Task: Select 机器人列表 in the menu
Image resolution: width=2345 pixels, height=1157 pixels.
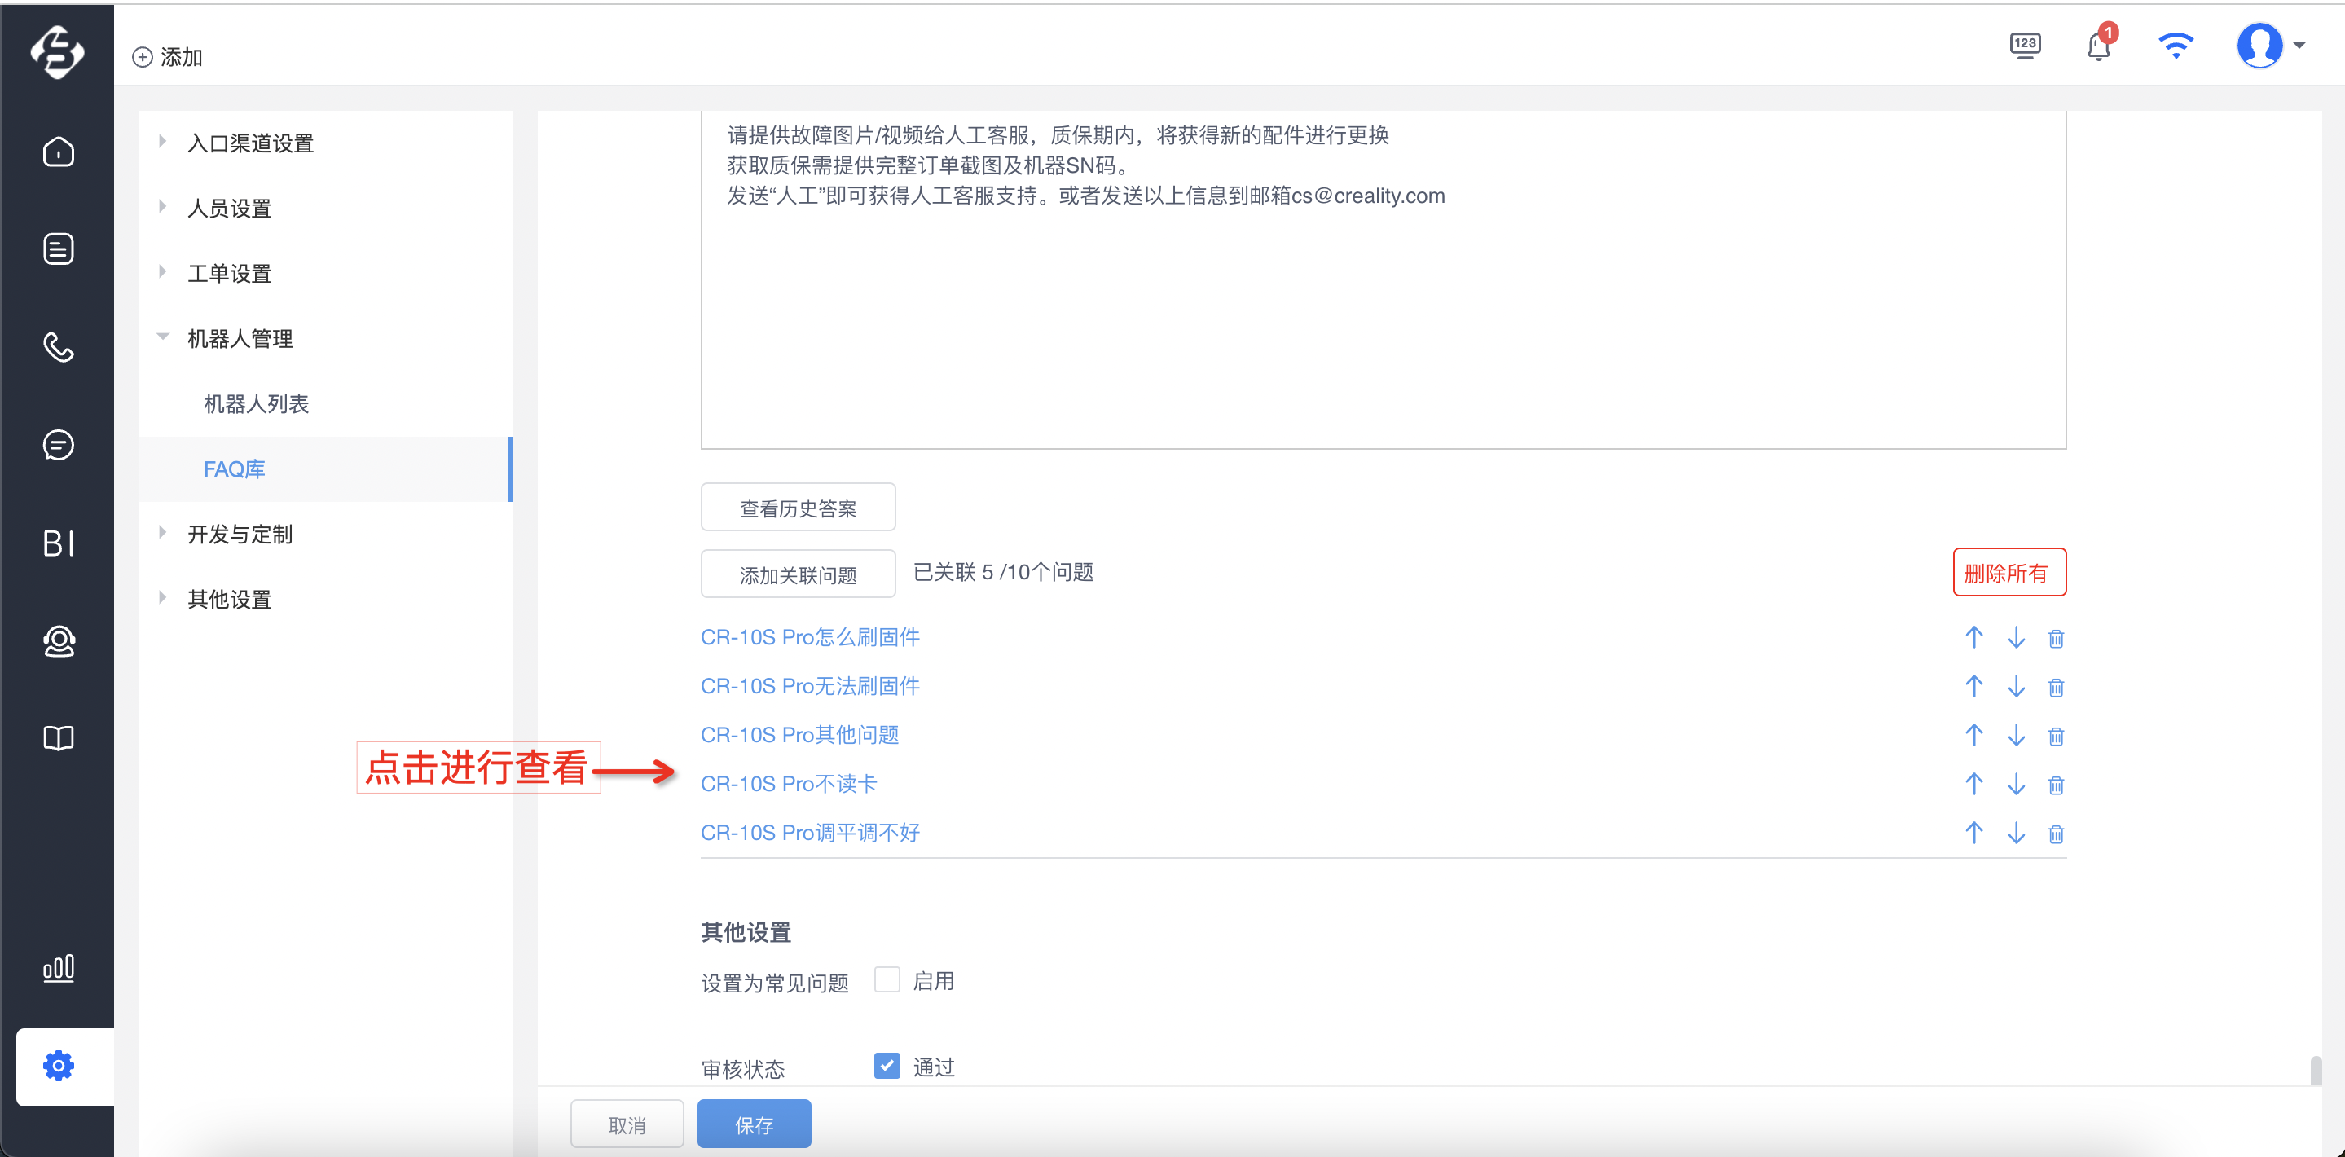Action: pos(256,404)
